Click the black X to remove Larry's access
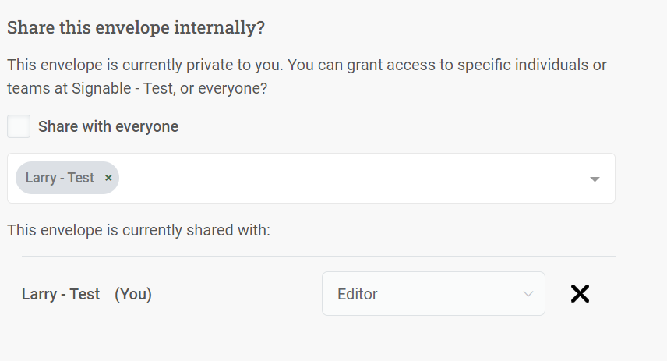The image size is (667, 361). click(x=580, y=294)
